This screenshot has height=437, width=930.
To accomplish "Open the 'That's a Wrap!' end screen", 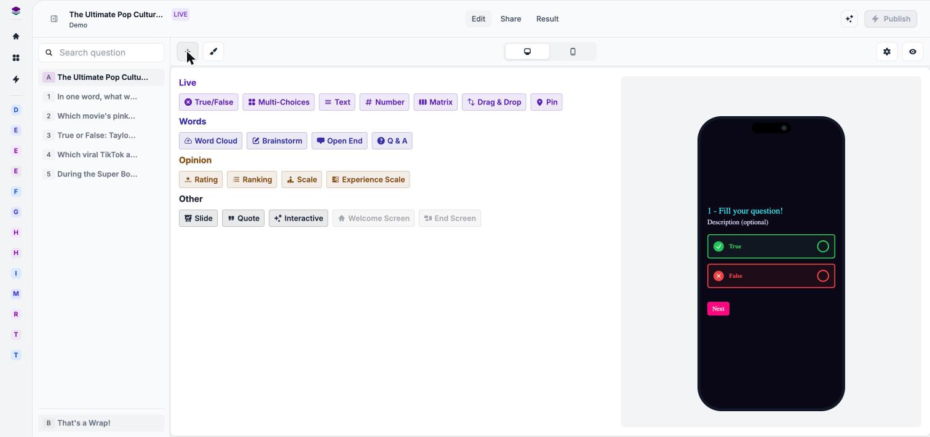I will pos(101,423).
